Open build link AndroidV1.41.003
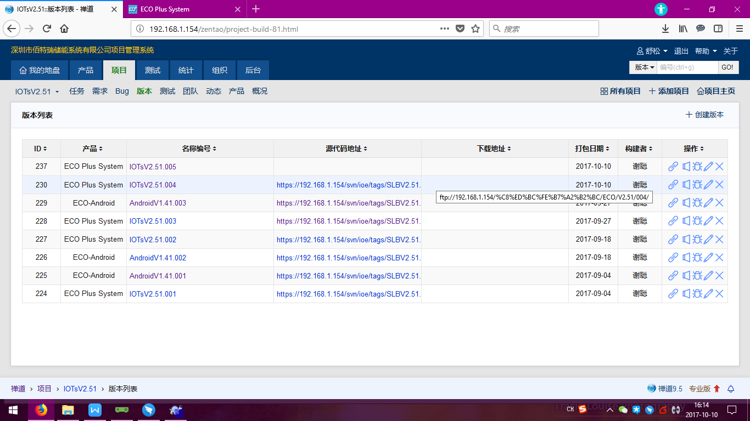This screenshot has height=421, width=750. pyautogui.click(x=158, y=203)
